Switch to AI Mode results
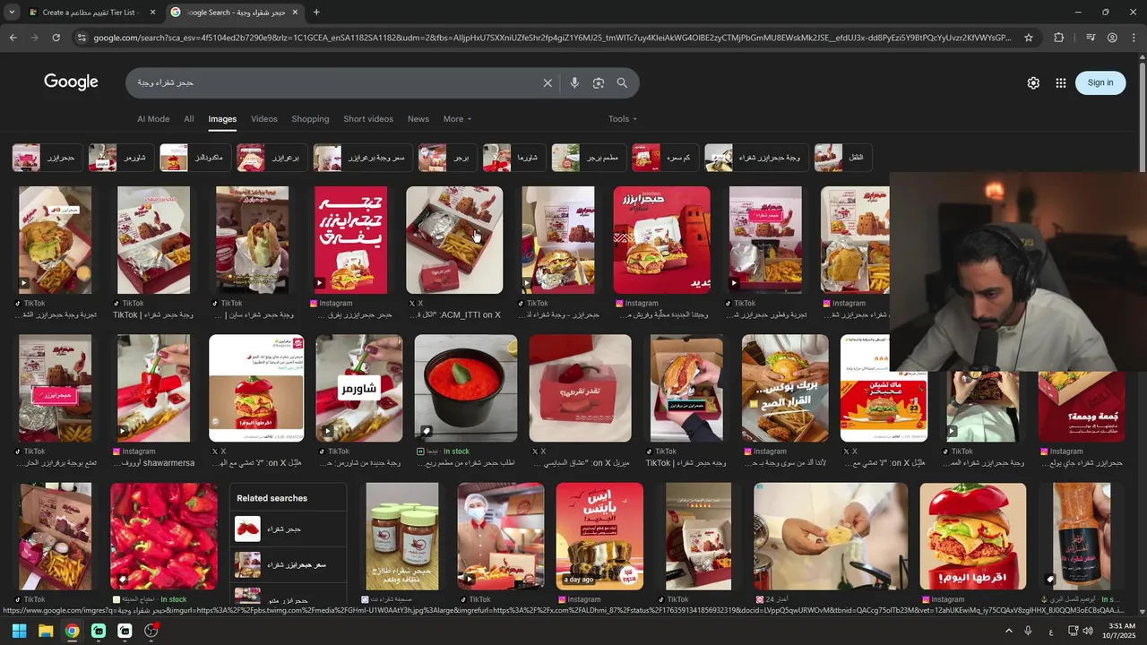 click(x=153, y=119)
